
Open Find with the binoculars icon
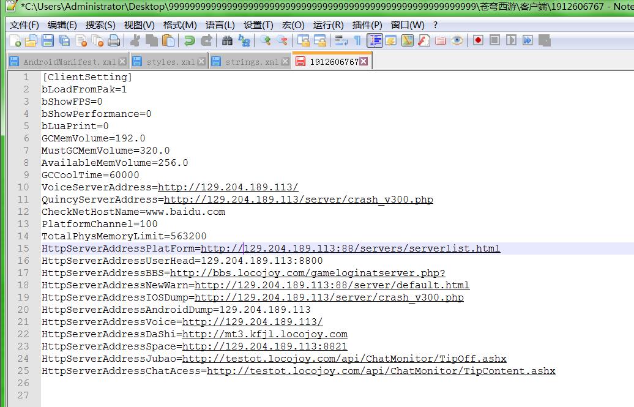pyautogui.click(x=227, y=41)
